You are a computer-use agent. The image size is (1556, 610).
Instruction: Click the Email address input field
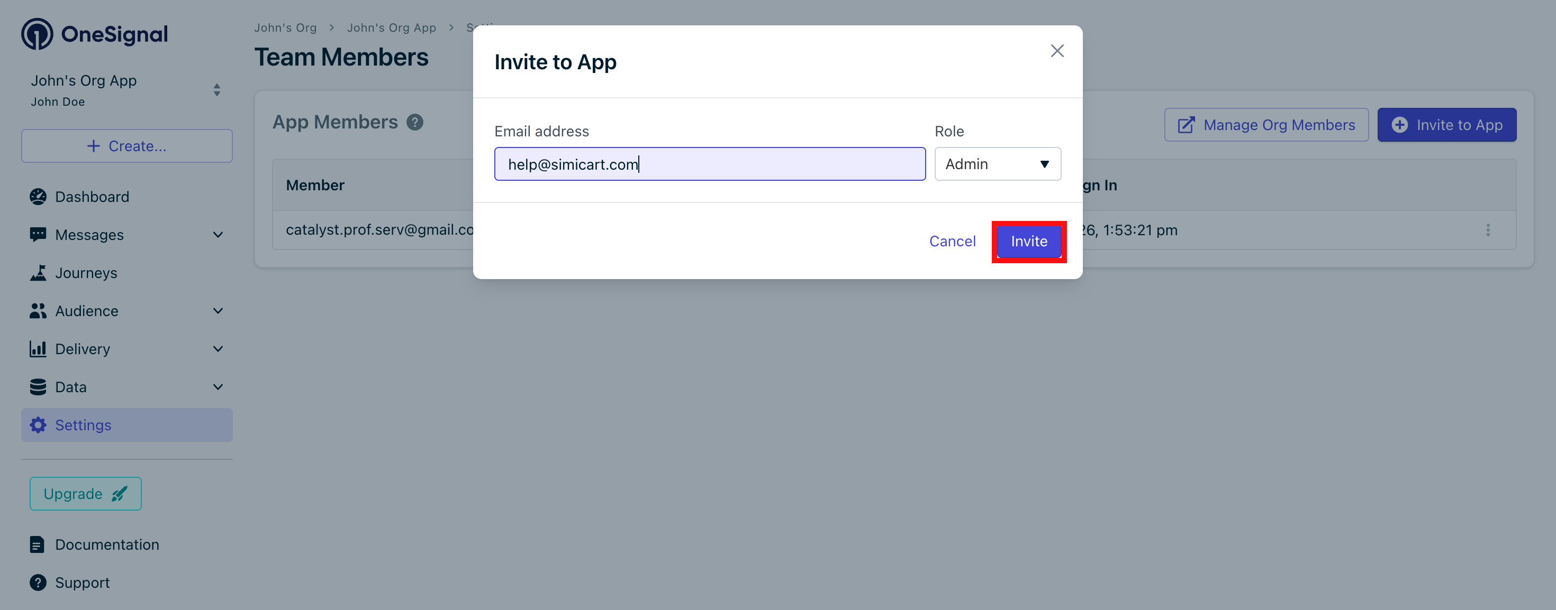coord(709,164)
